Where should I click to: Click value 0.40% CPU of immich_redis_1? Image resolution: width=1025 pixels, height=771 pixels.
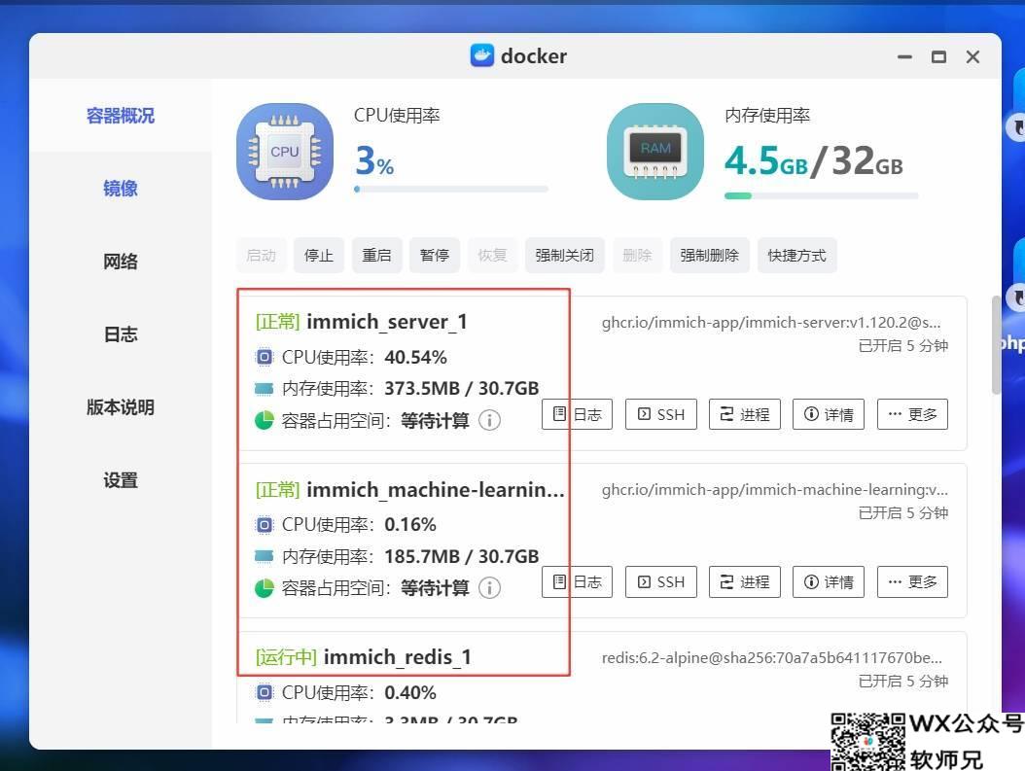[410, 692]
